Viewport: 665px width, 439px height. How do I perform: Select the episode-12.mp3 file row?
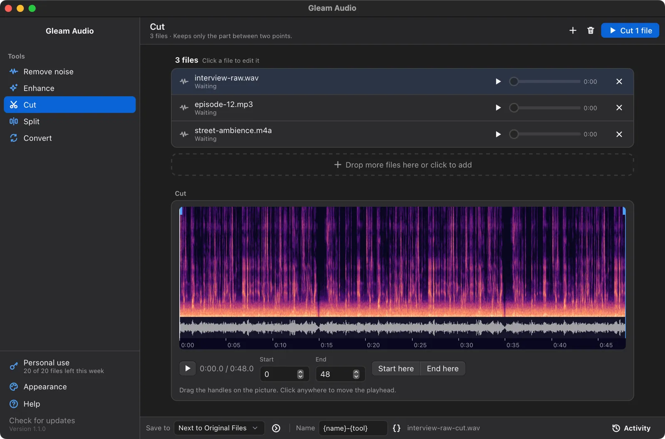(x=402, y=108)
